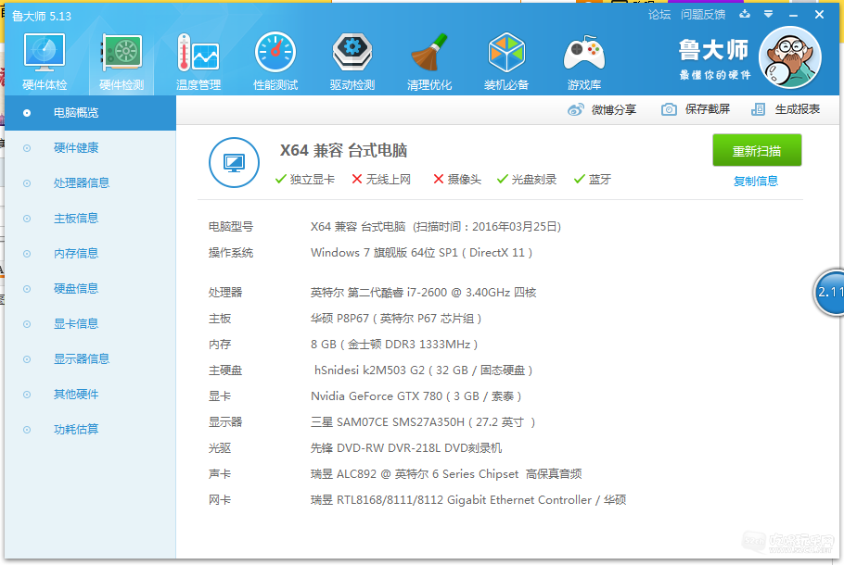
Task: Click the 蓝牙 feature indicator
Action: coord(593,180)
